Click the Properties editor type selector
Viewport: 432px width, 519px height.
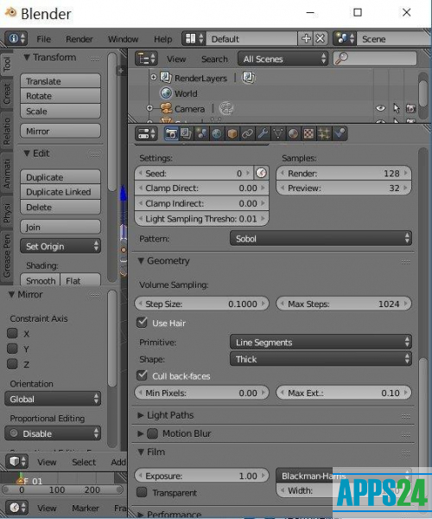coord(146,134)
